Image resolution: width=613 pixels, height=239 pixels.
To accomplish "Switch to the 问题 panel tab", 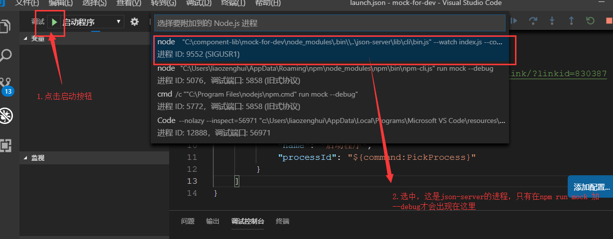I will (188, 221).
